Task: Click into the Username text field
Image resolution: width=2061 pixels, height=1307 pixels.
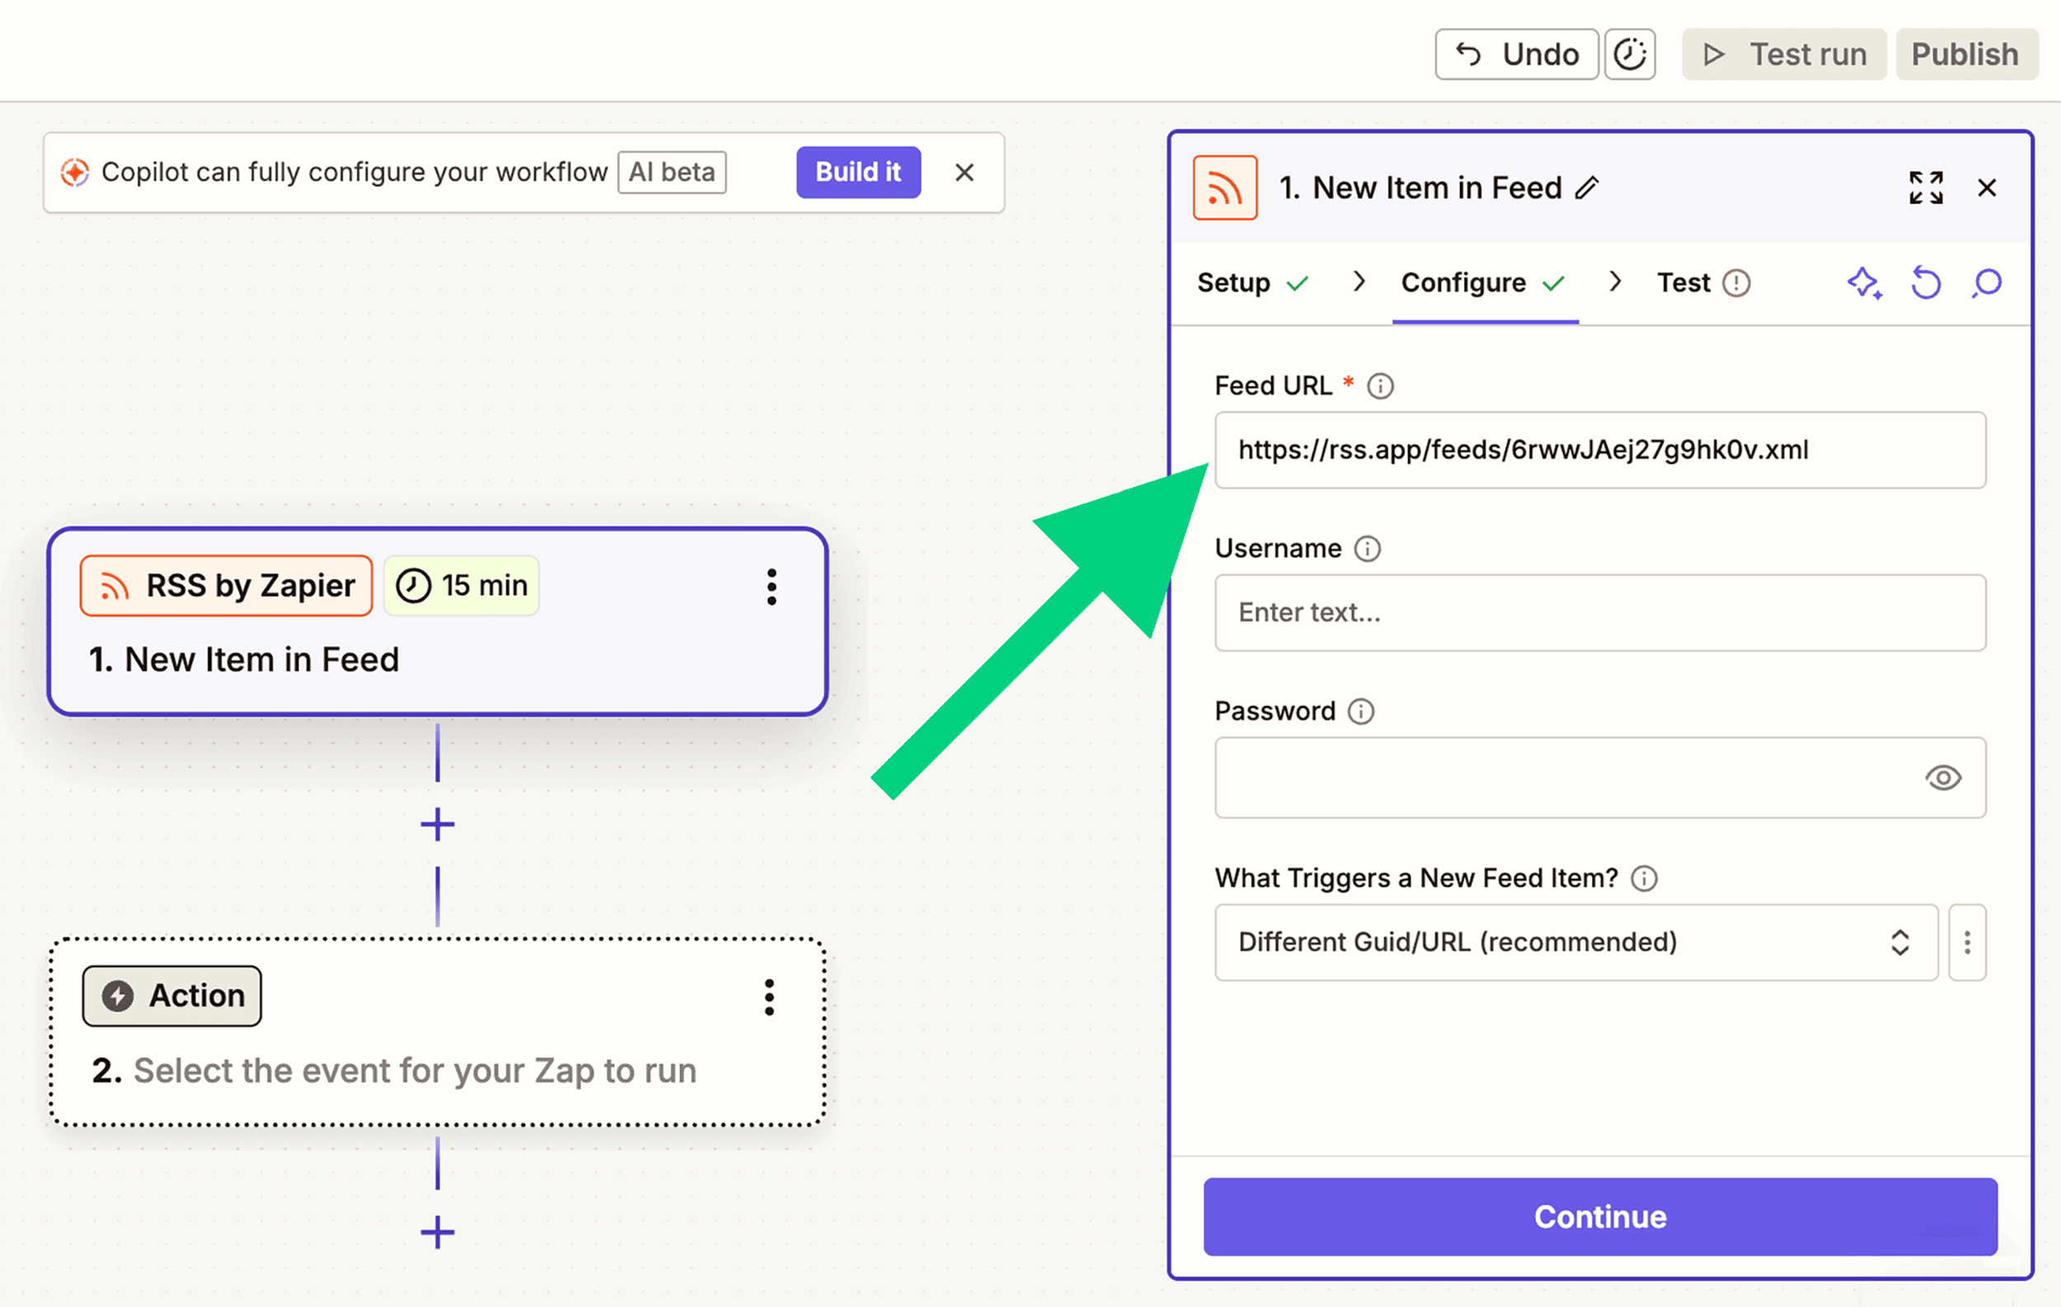Action: 1599,612
